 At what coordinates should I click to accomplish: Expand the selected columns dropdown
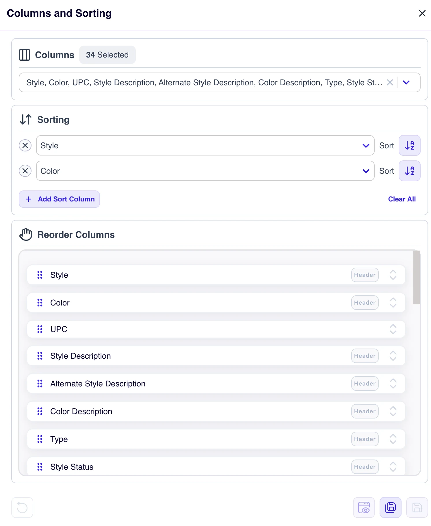coord(406,82)
